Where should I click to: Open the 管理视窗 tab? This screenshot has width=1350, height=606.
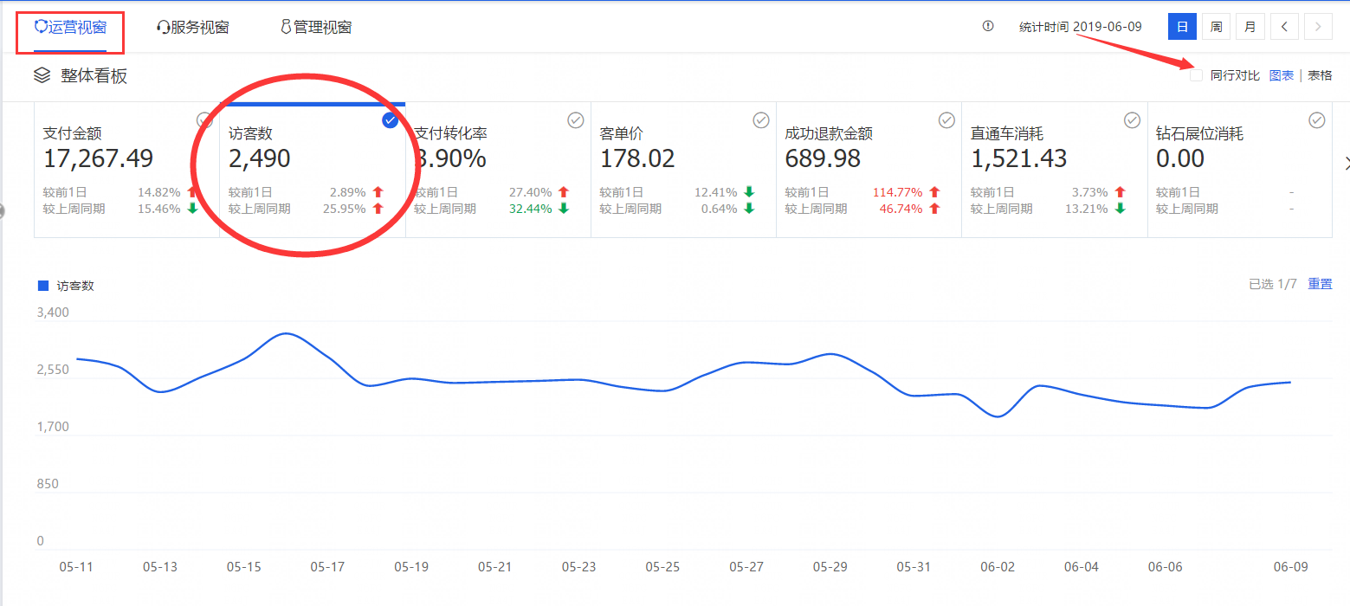coord(316,27)
